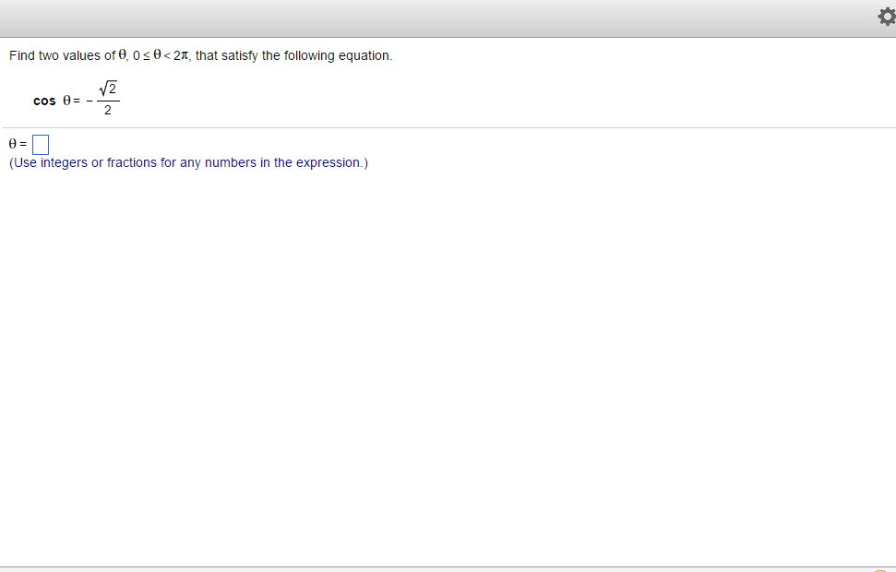Click the word 'fractions' in the hint
The height and width of the screenshot is (572, 896).
point(132,163)
